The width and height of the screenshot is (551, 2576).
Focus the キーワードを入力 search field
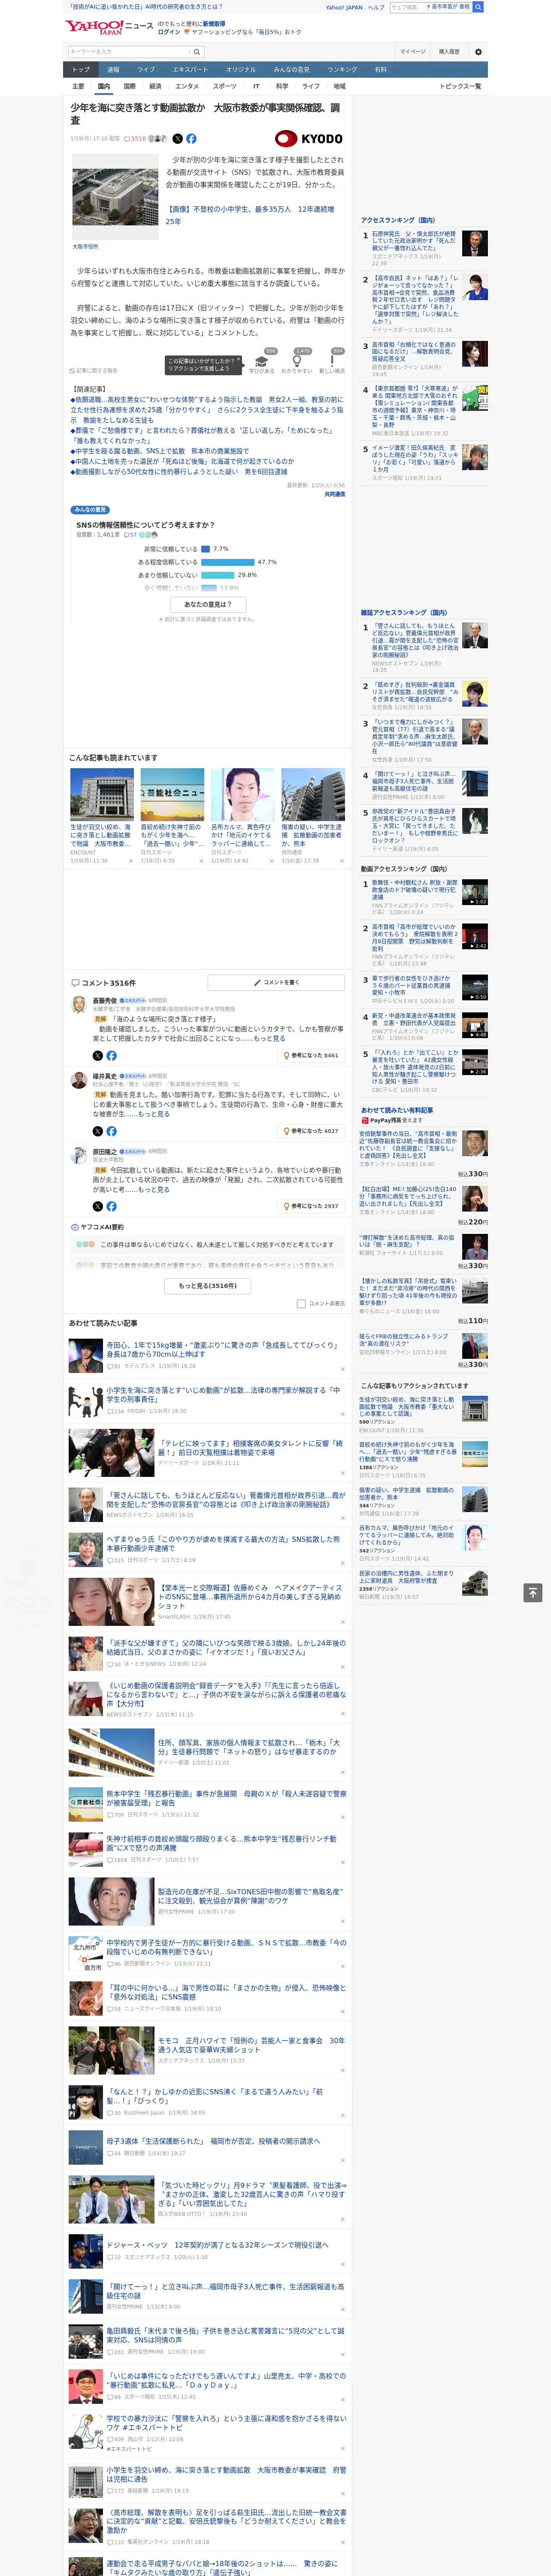pyautogui.click(x=129, y=51)
